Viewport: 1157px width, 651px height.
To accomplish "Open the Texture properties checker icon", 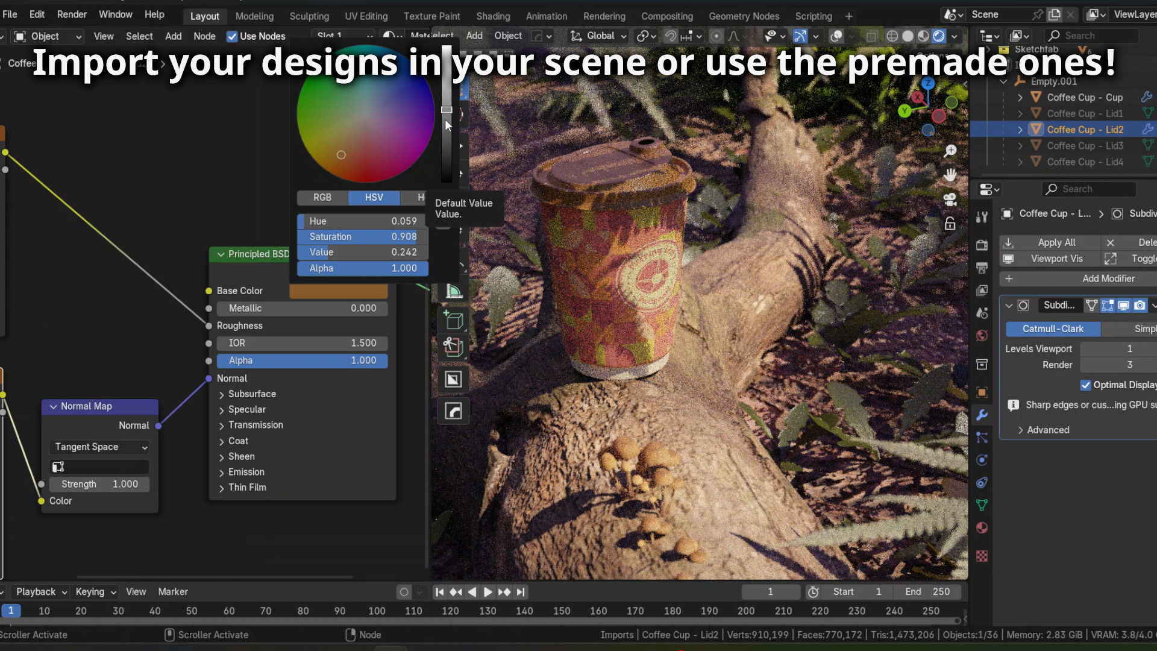I will click(x=982, y=556).
